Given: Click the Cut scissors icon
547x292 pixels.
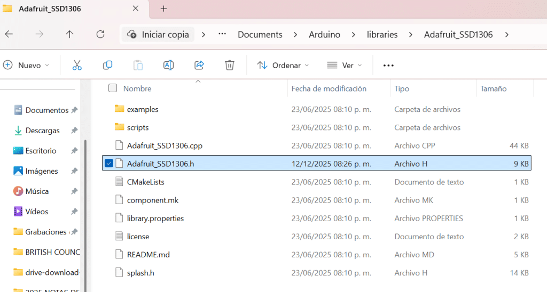Looking at the screenshot, I should coord(77,65).
